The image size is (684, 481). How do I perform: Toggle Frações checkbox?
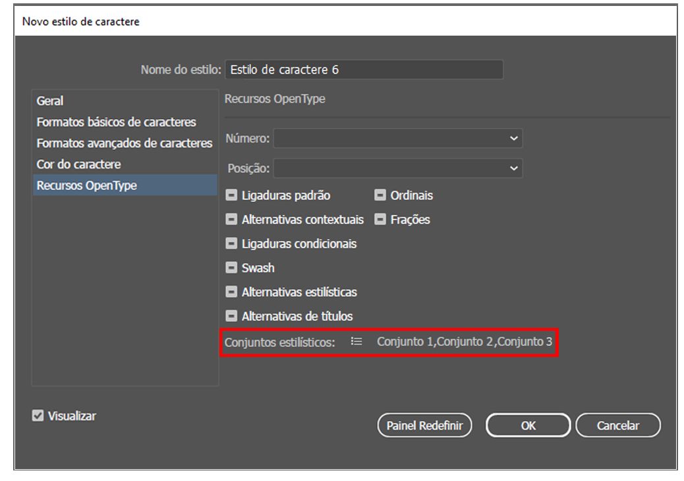[380, 219]
